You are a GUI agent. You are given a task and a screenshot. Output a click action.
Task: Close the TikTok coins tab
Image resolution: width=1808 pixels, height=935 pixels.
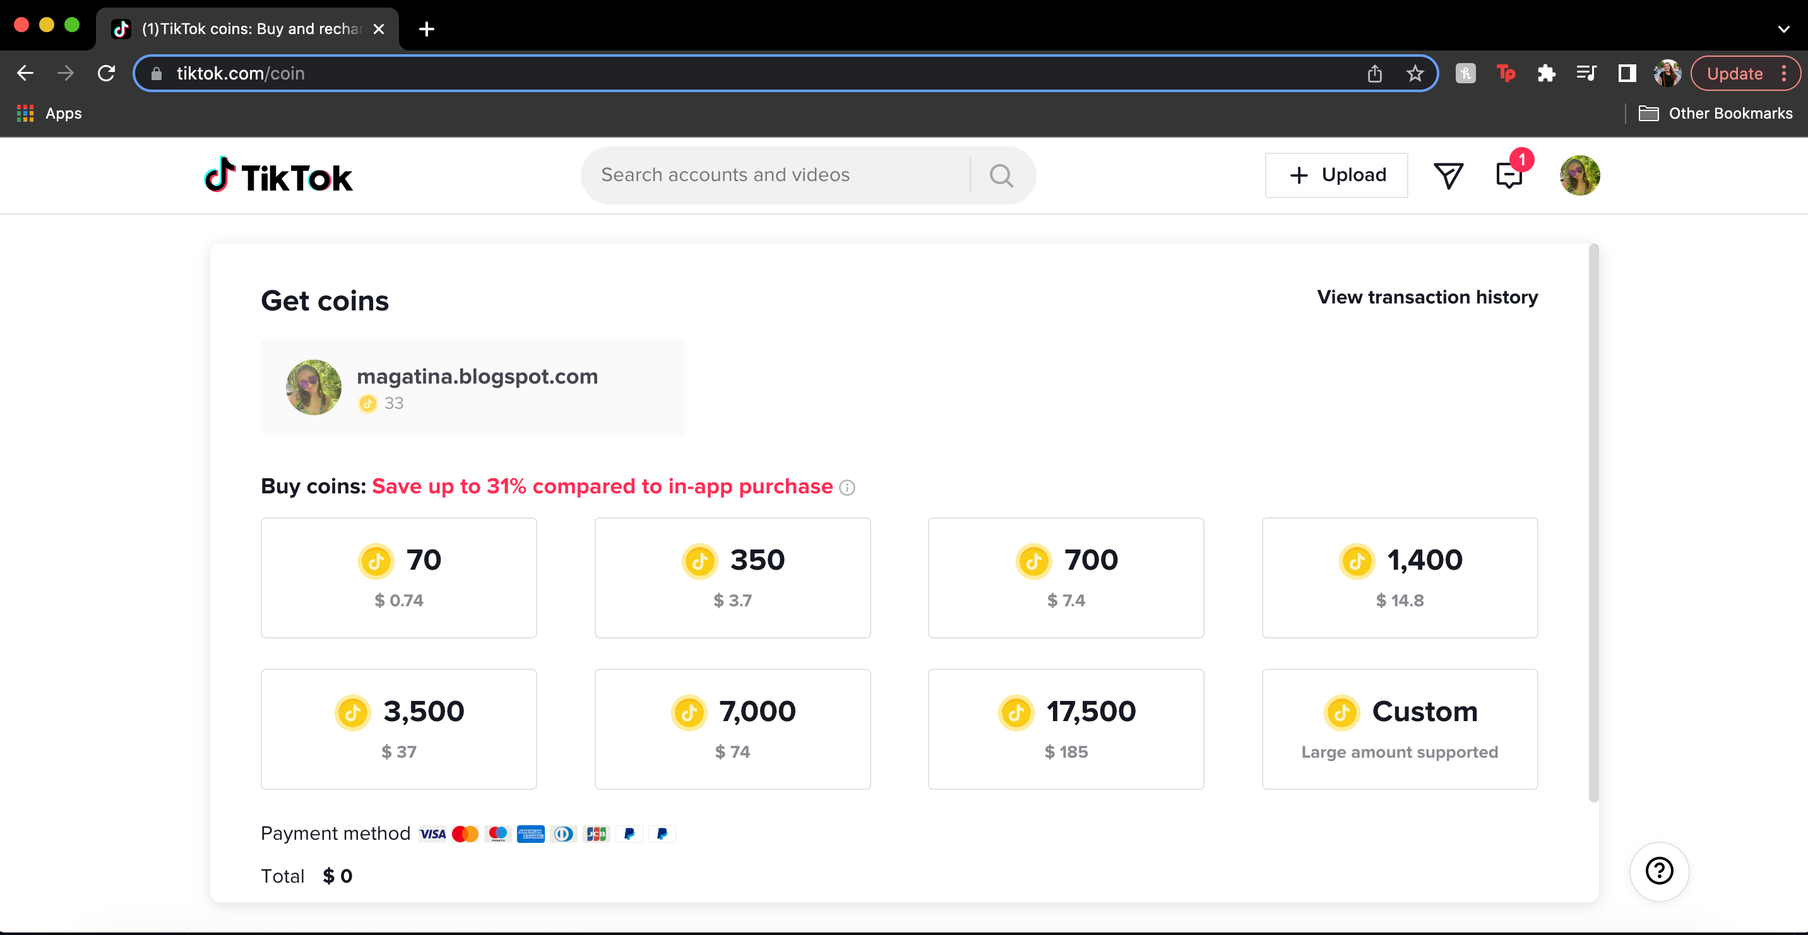pos(378,29)
